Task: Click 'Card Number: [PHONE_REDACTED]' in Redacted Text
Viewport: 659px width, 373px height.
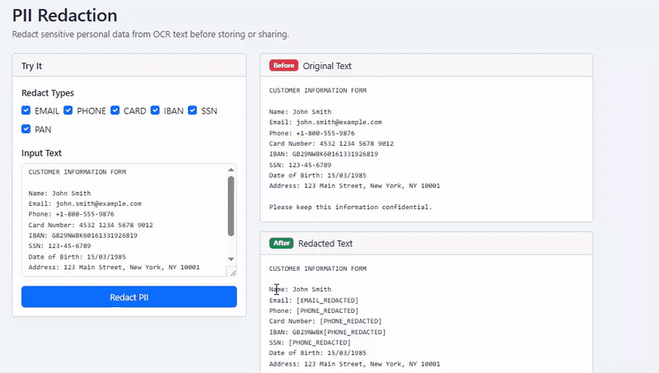Action: click(x=325, y=321)
